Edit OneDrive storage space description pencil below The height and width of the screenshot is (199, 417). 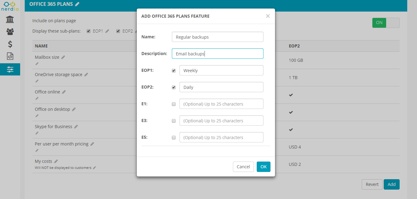coord(37,81)
